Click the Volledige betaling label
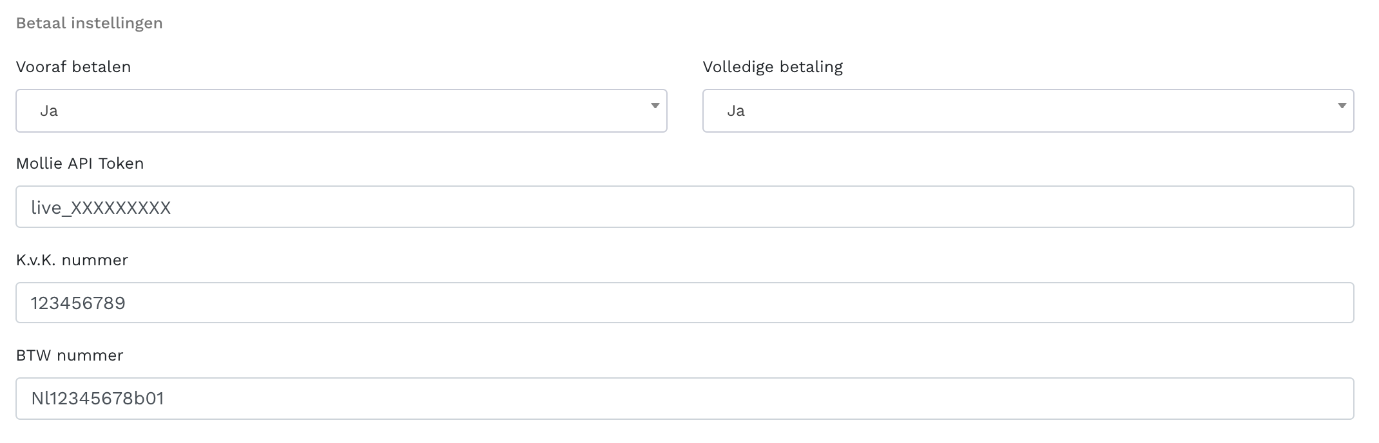This screenshot has width=1379, height=443. [773, 67]
